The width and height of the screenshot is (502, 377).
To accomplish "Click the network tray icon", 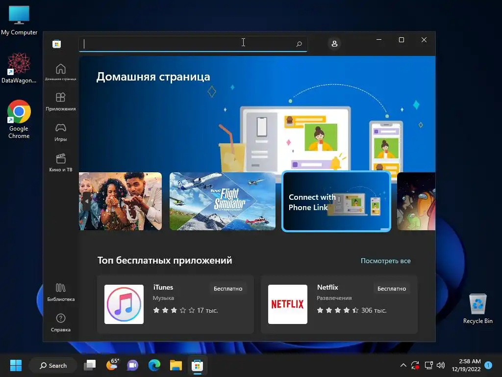I will pos(428,365).
